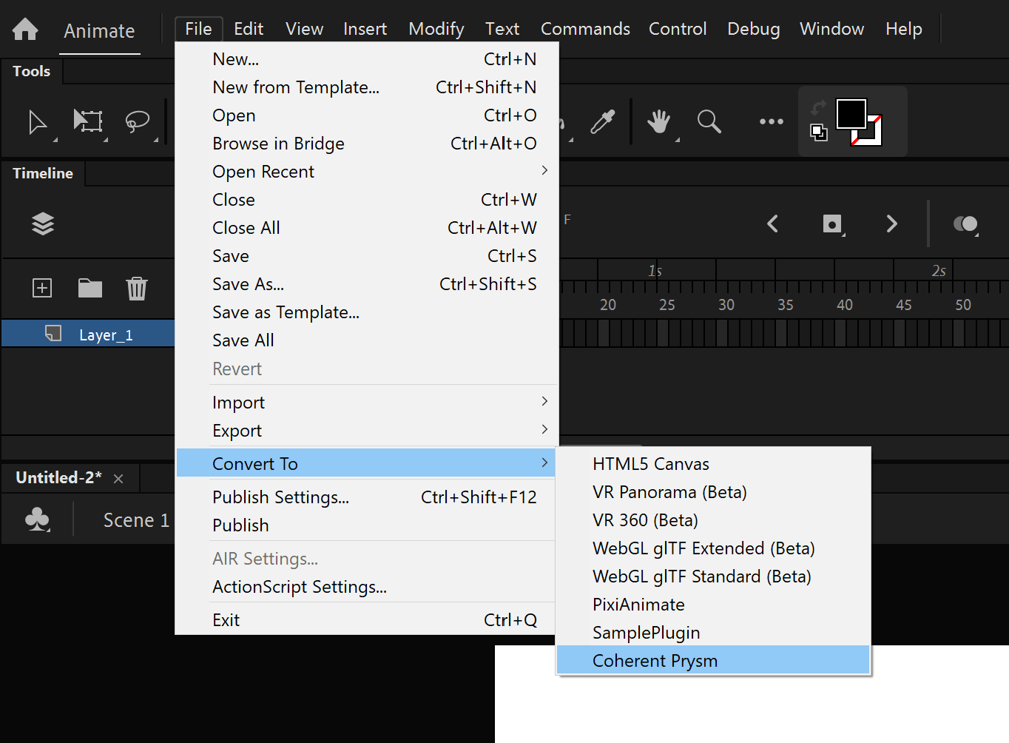The width and height of the screenshot is (1009, 743).
Task: Open Scene 1 in the edit bar
Action: 136,520
